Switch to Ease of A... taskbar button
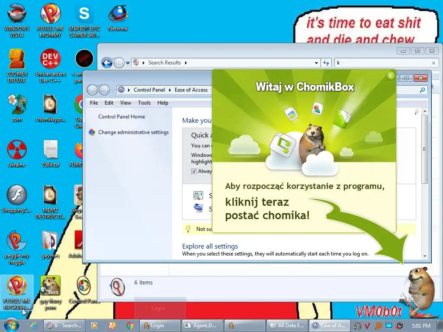Image resolution: width=443 pixels, height=332 pixels. 329,326
